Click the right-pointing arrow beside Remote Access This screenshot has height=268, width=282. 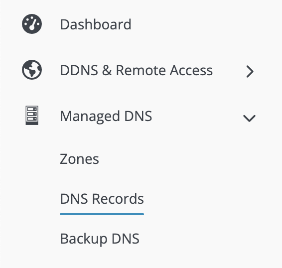[250, 71]
